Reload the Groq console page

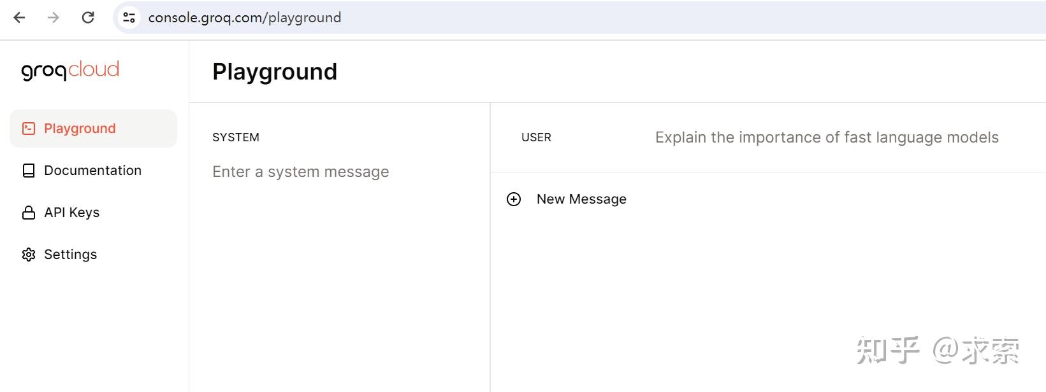pyautogui.click(x=88, y=18)
